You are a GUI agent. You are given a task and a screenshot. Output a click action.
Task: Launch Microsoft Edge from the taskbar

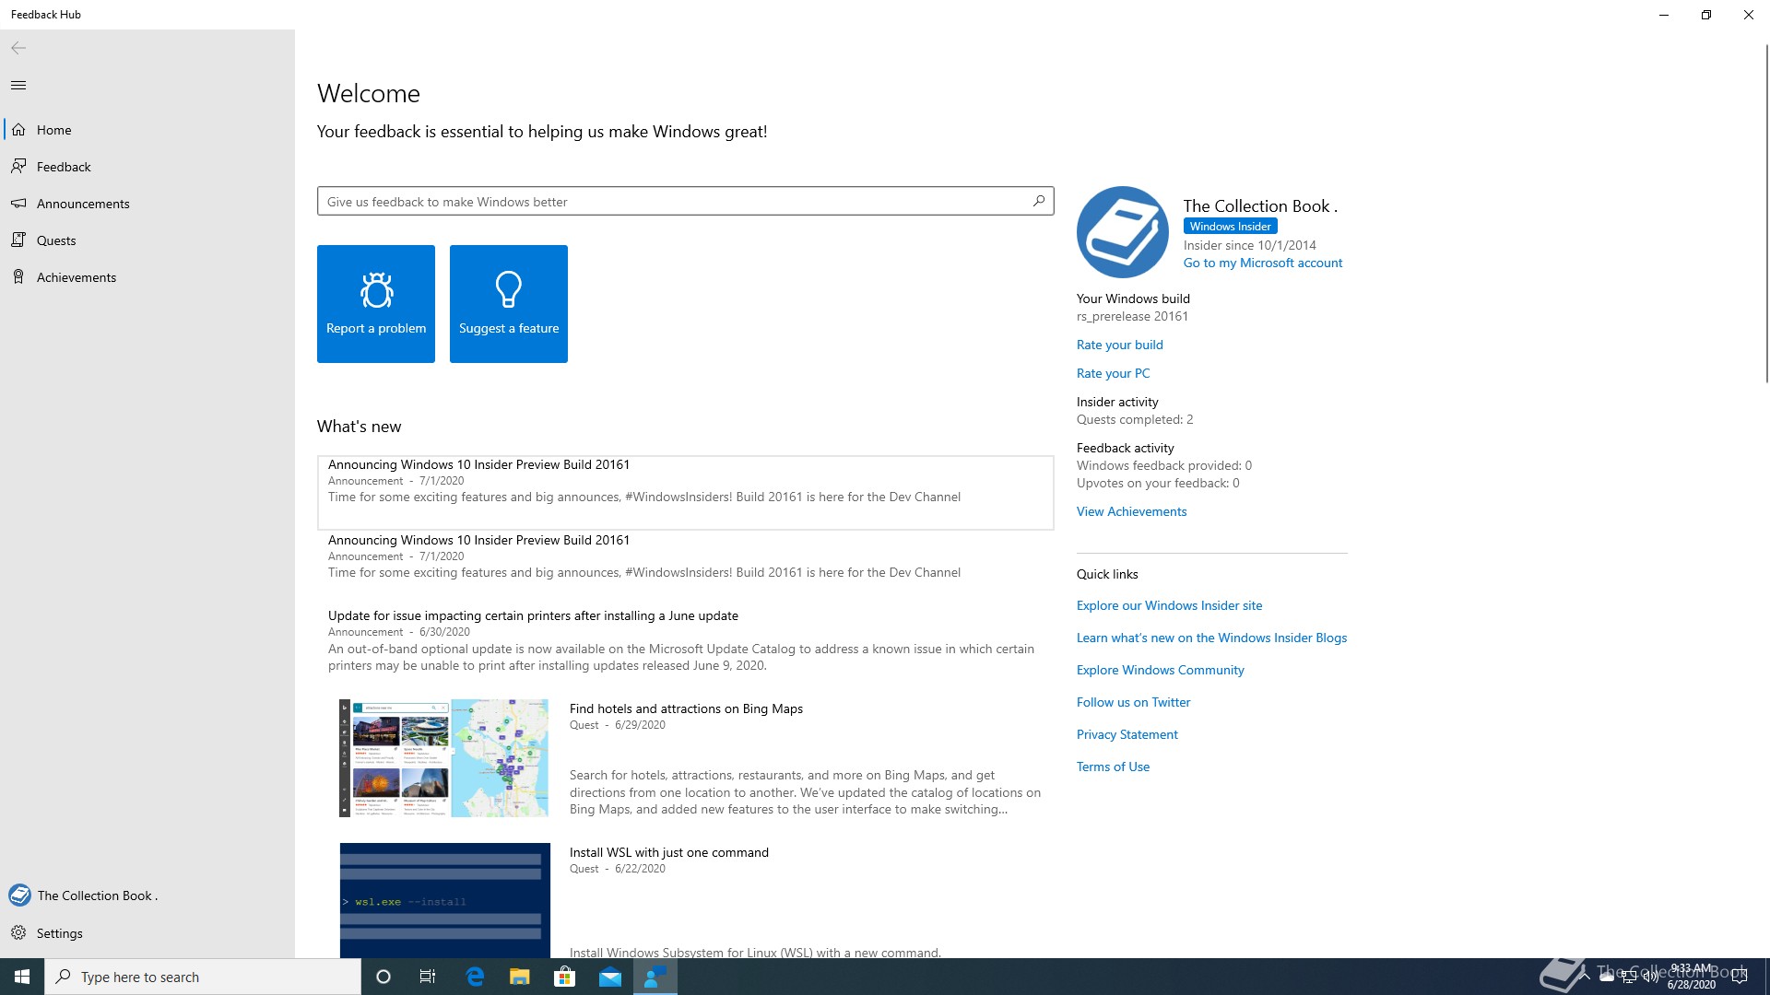[x=475, y=977]
